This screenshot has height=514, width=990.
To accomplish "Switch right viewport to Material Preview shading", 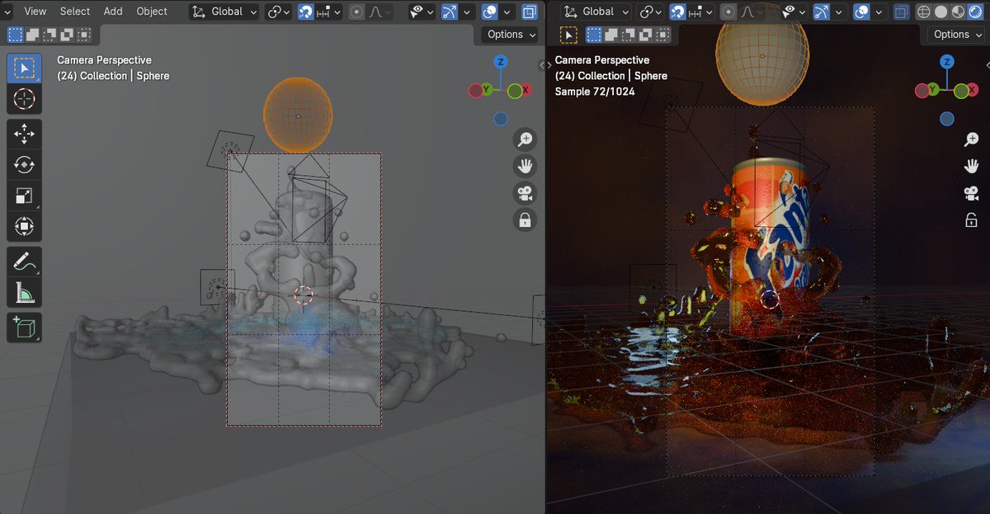I will point(959,12).
